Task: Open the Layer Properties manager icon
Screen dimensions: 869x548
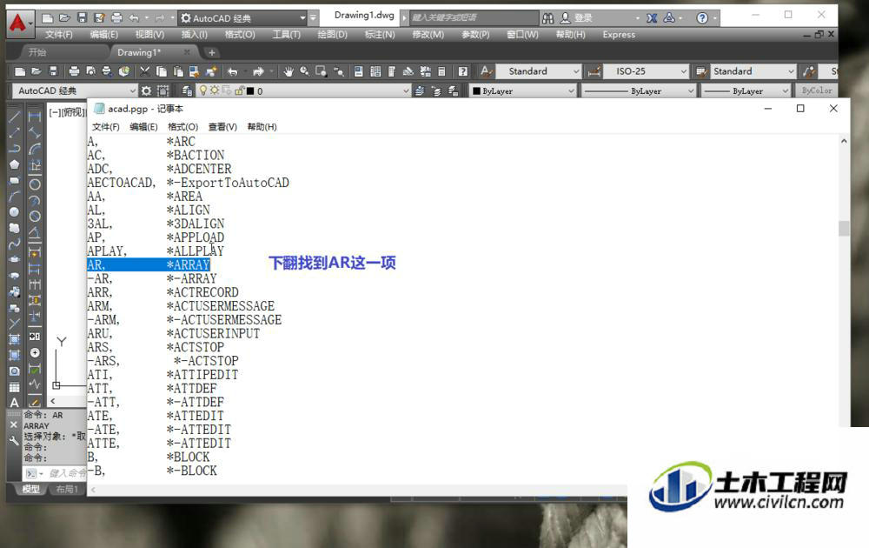Action: coord(187,90)
